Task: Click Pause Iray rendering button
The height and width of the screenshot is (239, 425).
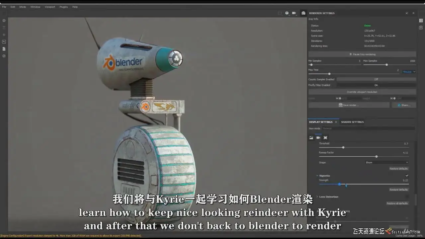Action: click(x=362, y=54)
